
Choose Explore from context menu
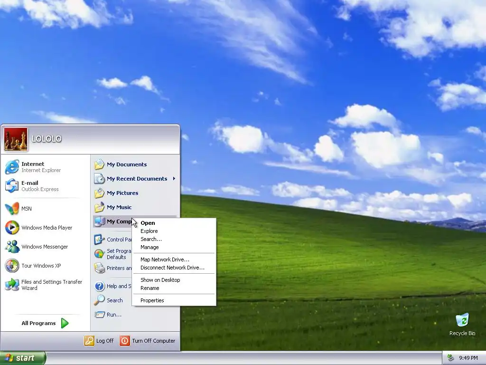tap(174, 231)
